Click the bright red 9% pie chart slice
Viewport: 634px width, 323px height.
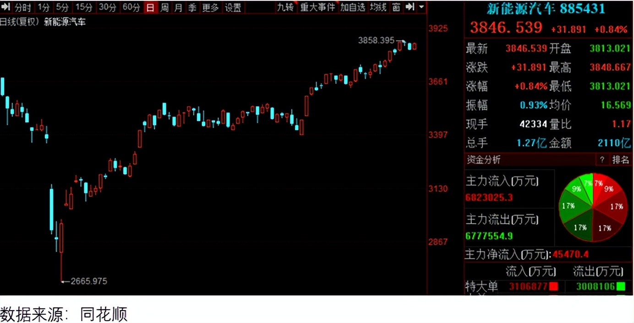click(x=607, y=189)
